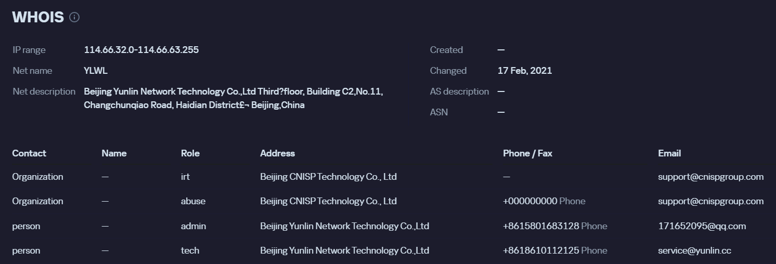Click the IP range 114.66.32.0-114.66.63.255
This screenshot has width=776, height=264.
141,50
